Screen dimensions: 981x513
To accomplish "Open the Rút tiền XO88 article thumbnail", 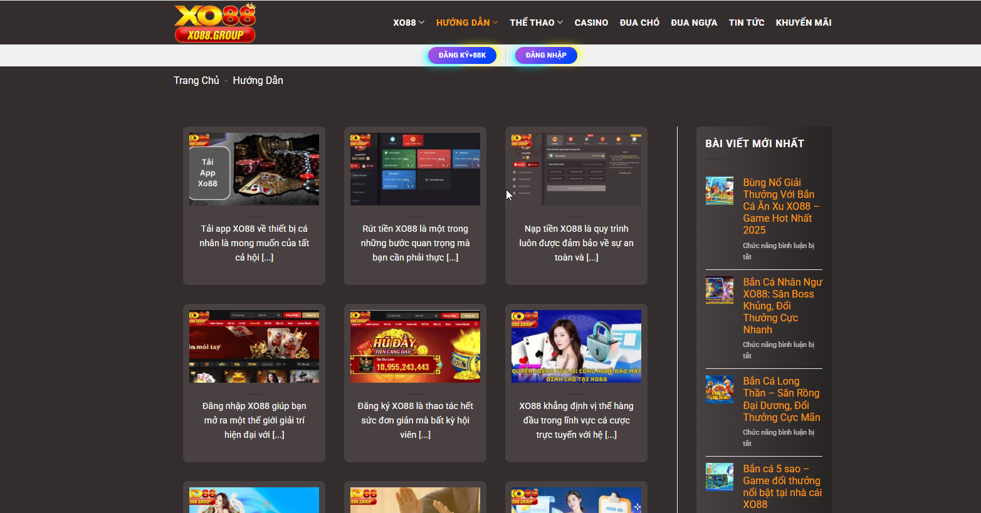I will (415, 169).
